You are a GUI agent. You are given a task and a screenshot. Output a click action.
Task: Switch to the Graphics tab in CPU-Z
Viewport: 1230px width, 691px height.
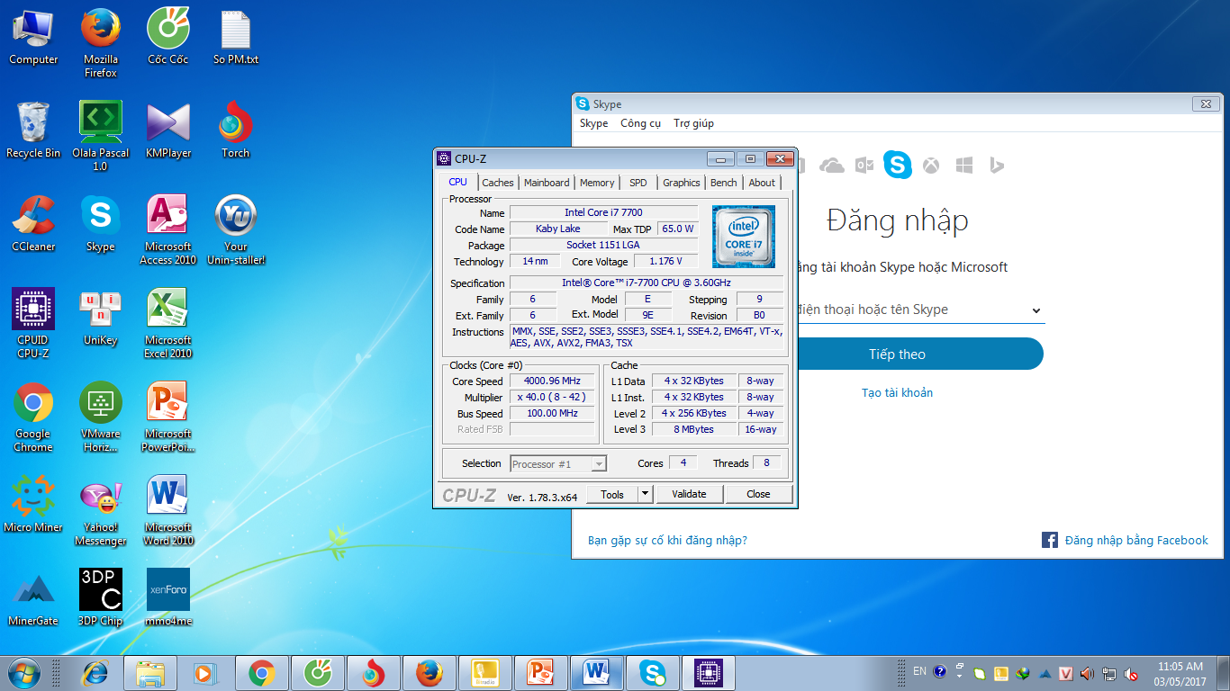[682, 183]
